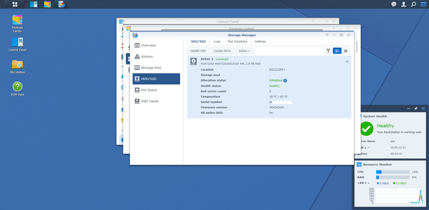Expand the LAN 1 dropdown in Resource Monitor

(363, 183)
